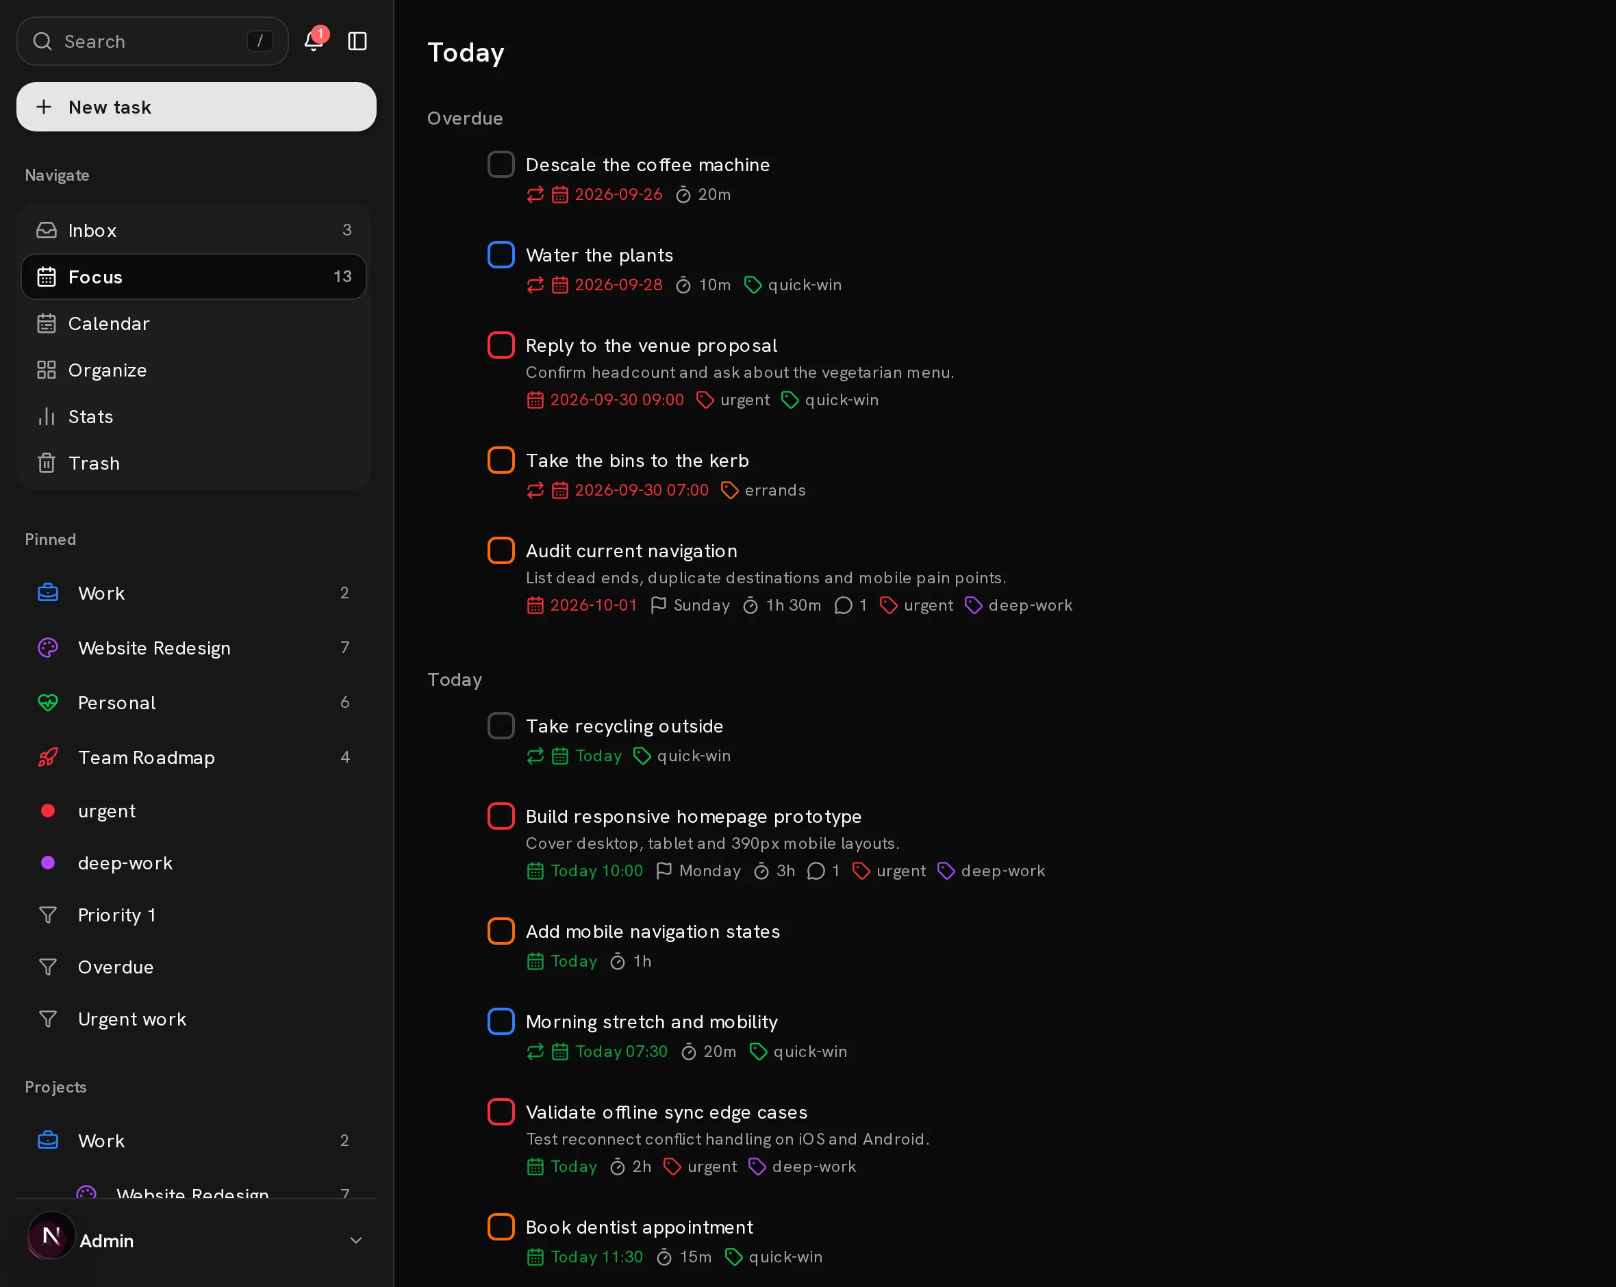Click the Admin avatar
This screenshot has height=1287, width=1616.
[x=52, y=1235]
